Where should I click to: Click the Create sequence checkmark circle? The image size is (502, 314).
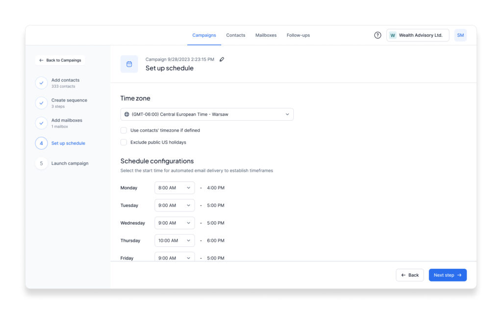pyautogui.click(x=41, y=103)
